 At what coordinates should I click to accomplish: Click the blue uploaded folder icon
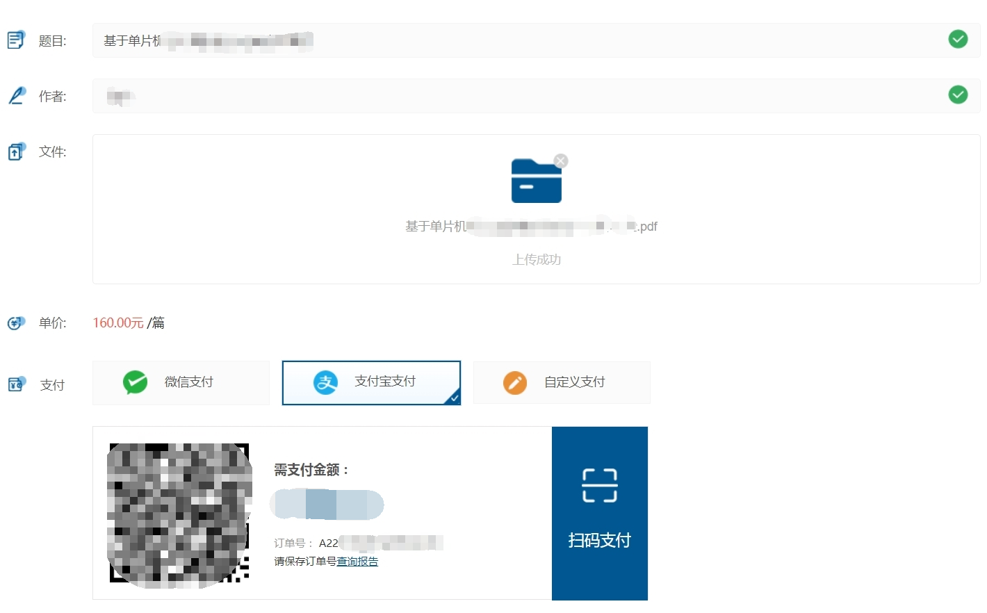[536, 181]
